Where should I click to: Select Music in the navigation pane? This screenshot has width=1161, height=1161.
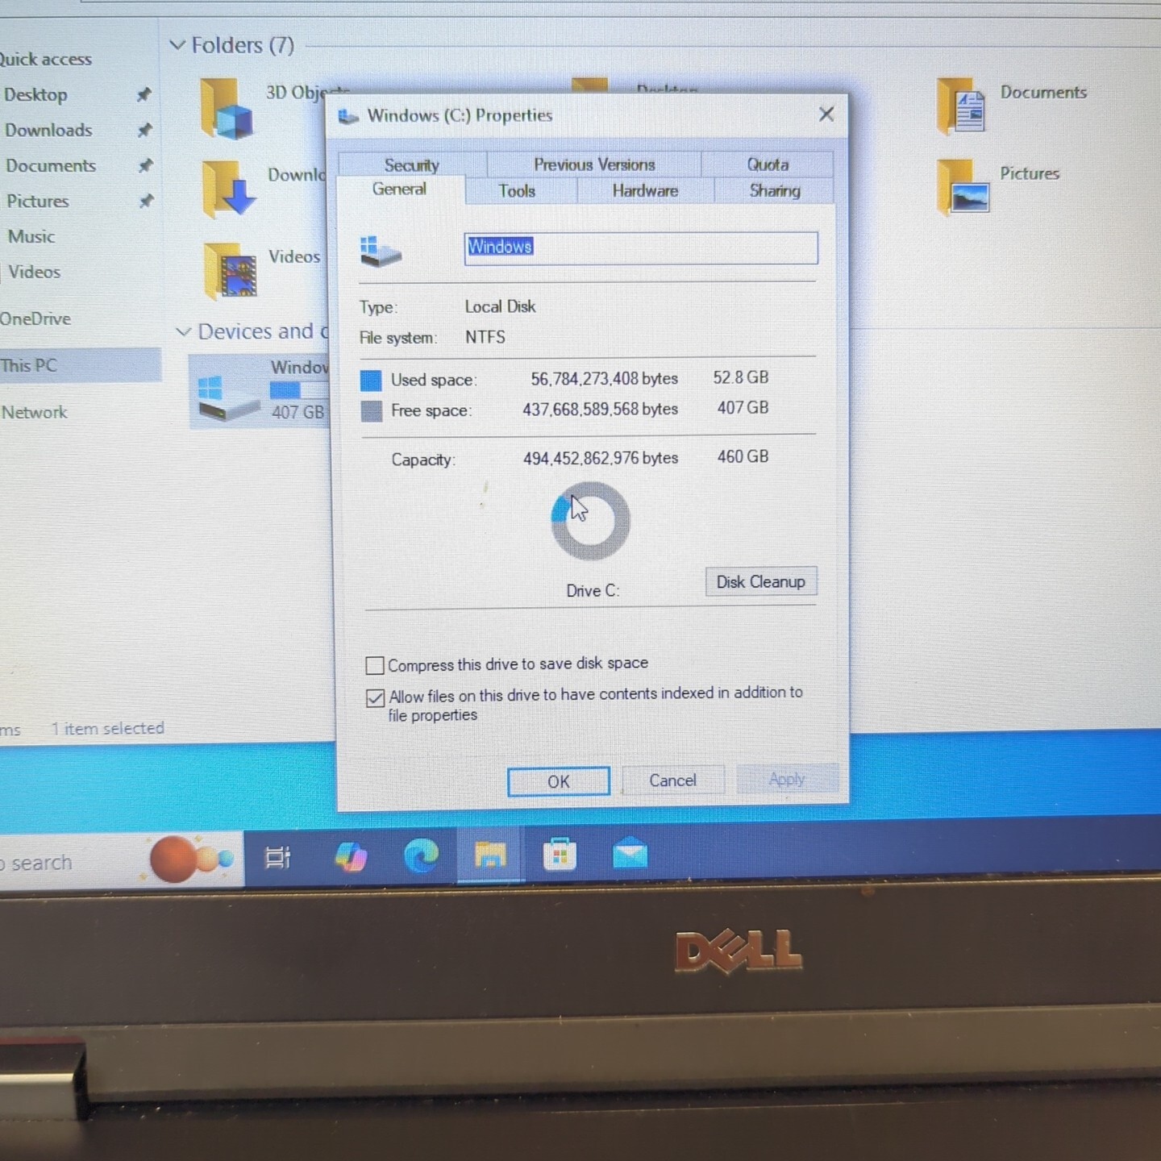(x=31, y=236)
